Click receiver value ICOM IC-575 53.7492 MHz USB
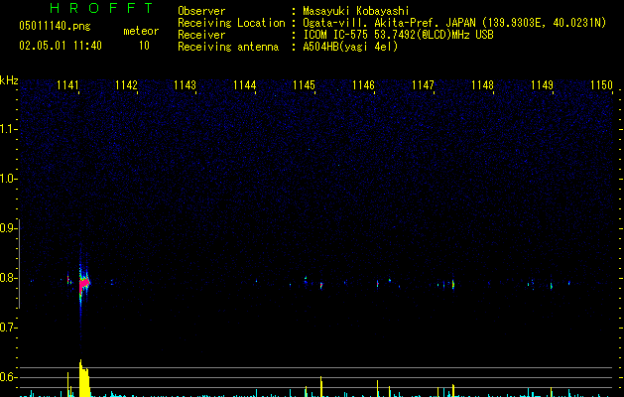This screenshot has height=397, width=624. click(x=399, y=35)
